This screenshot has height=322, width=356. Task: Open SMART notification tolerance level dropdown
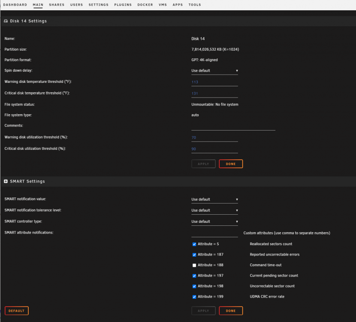coord(214,210)
